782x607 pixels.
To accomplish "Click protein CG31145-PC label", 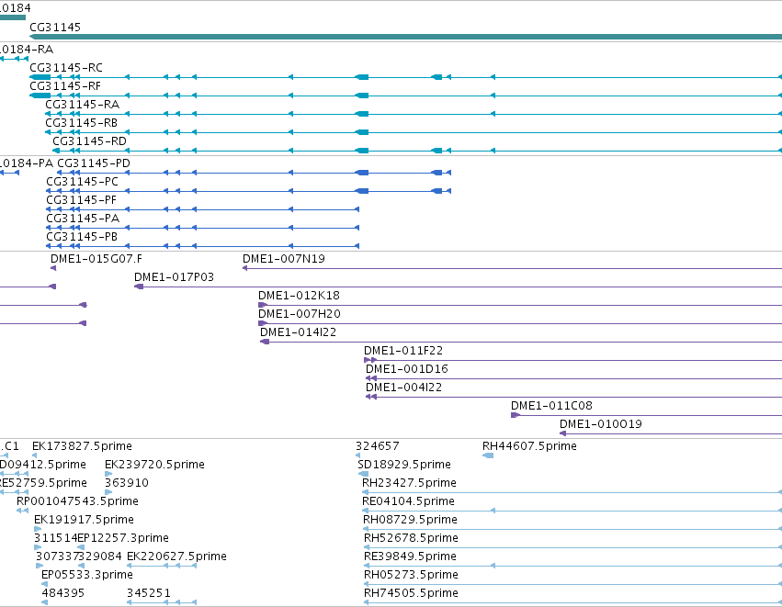I will click(83, 182).
